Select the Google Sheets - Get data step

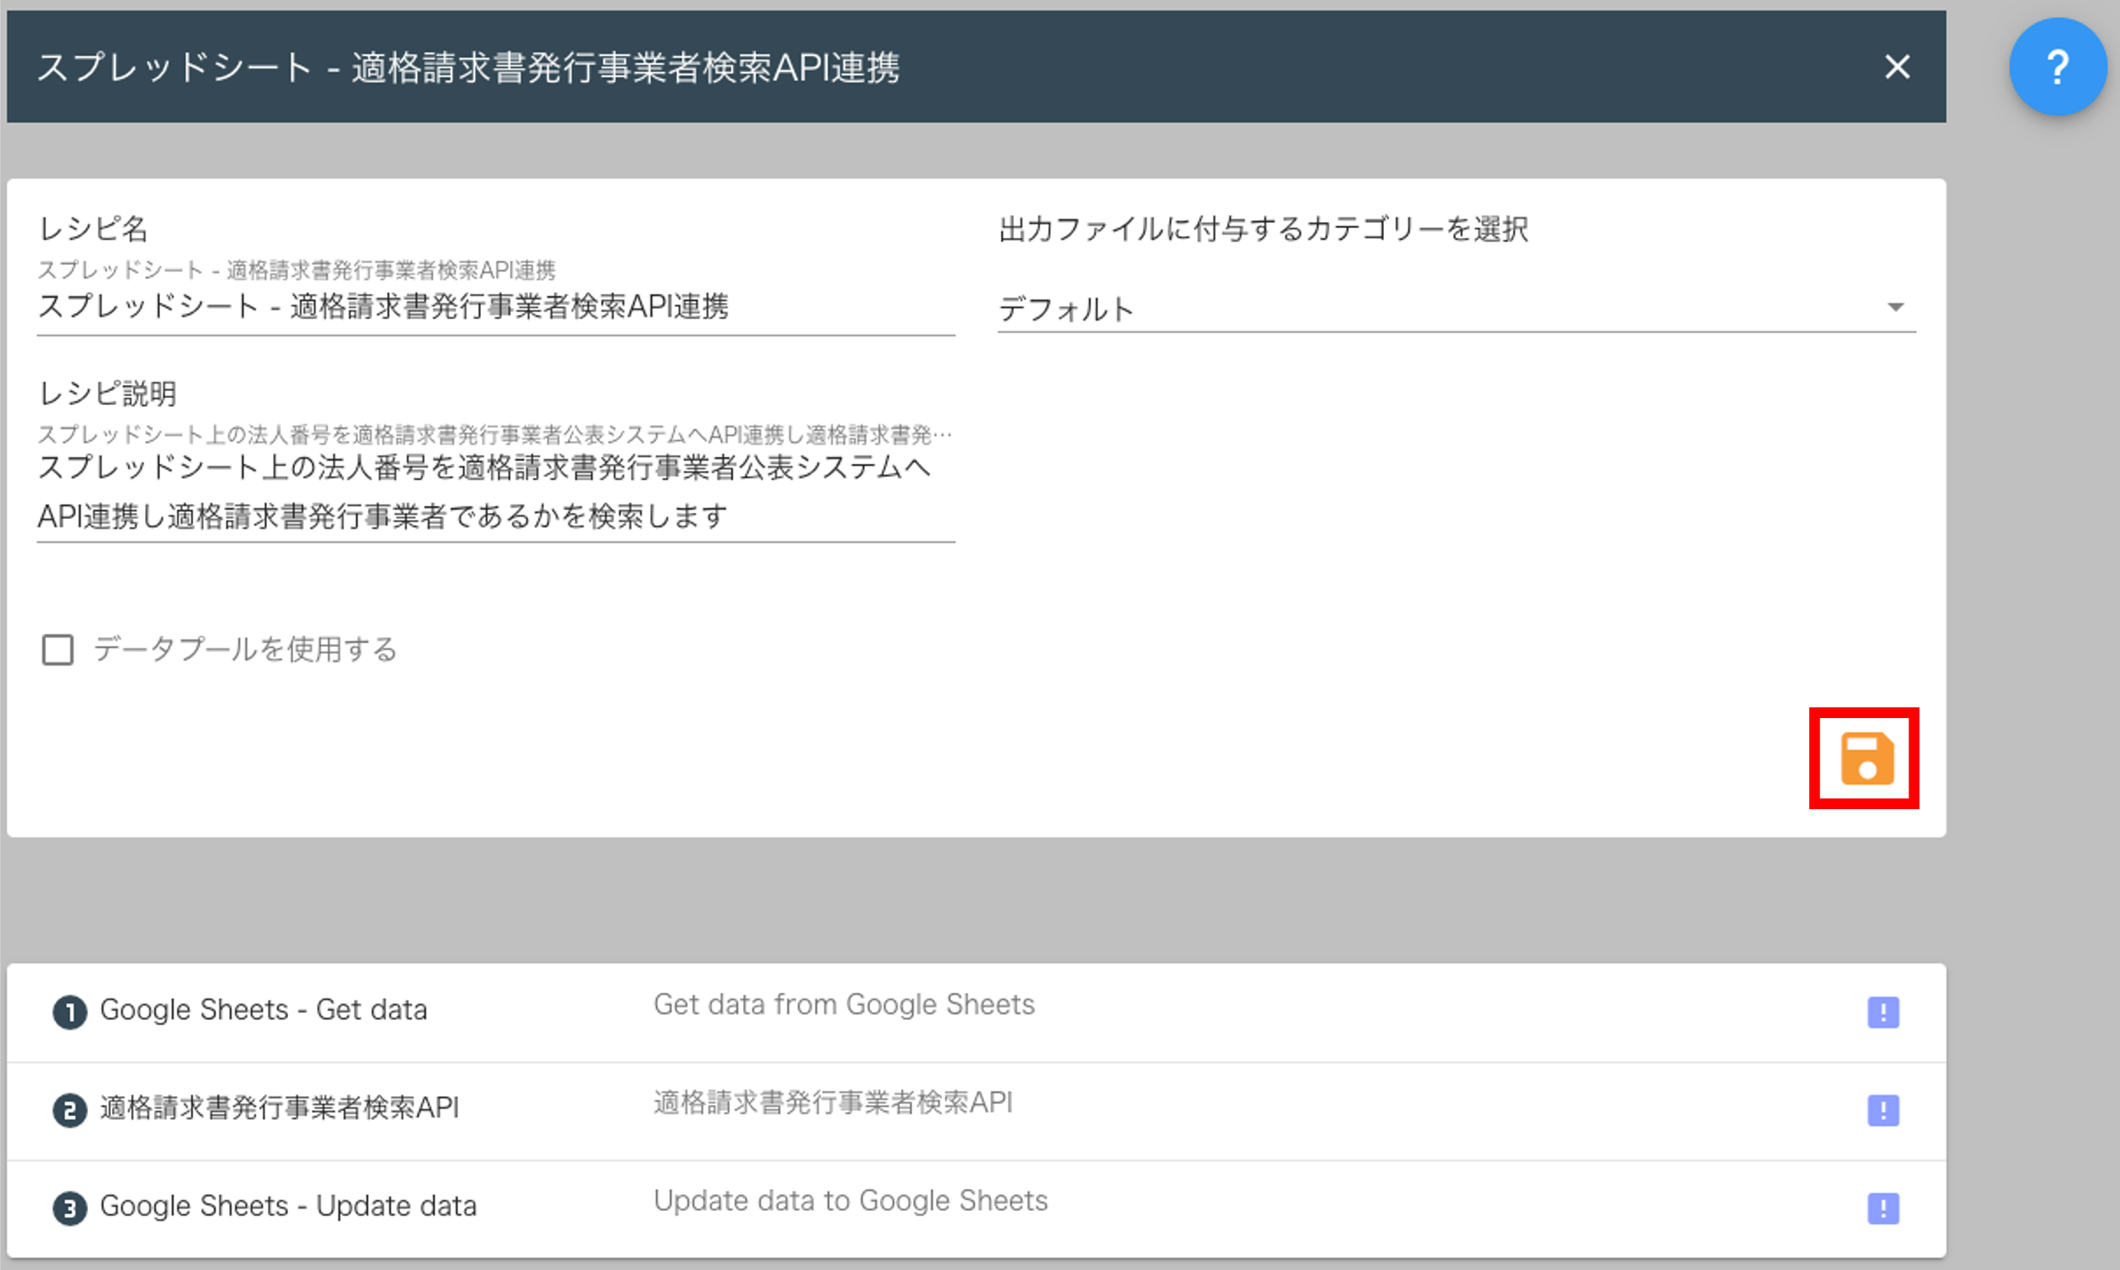pyautogui.click(x=263, y=1010)
